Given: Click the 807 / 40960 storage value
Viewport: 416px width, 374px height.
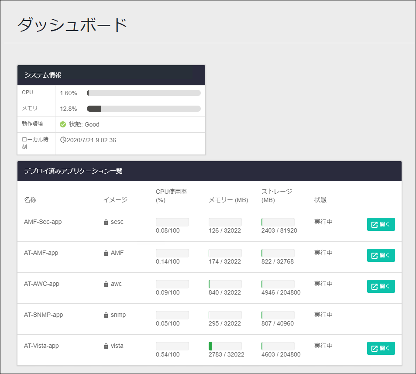Looking at the screenshot, I should tap(278, 324).
